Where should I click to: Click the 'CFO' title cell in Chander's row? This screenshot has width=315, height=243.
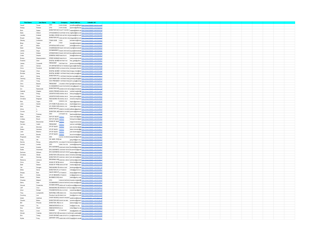[x=54, y=180]
